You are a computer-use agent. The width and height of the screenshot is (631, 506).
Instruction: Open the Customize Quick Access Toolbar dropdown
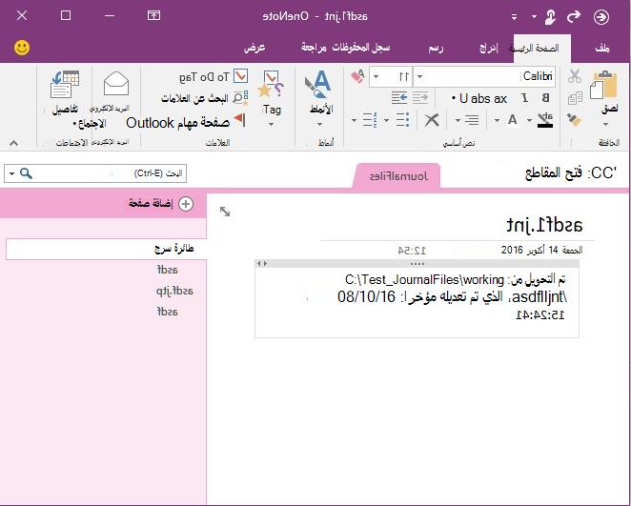[514, 17]
